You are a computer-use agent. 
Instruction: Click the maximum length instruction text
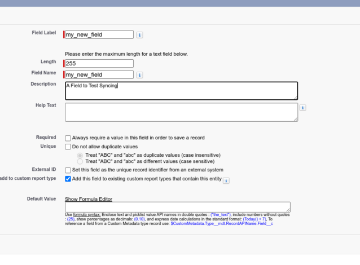coord(126,54)
